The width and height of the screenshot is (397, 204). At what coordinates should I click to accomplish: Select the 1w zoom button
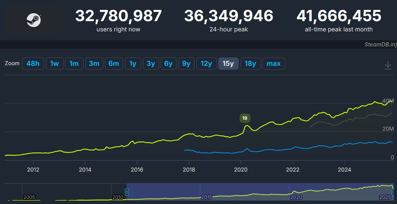[55, 63]
